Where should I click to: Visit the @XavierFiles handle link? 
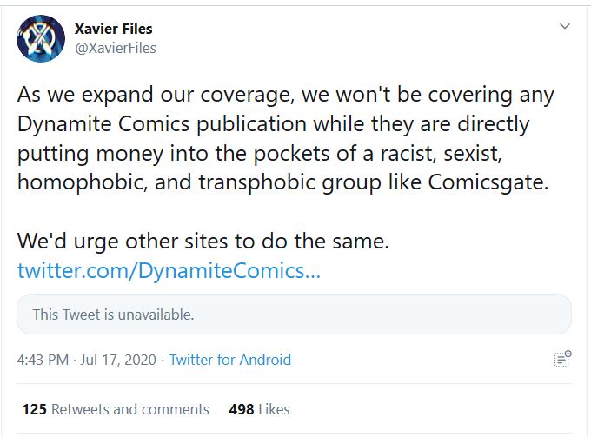116,49
